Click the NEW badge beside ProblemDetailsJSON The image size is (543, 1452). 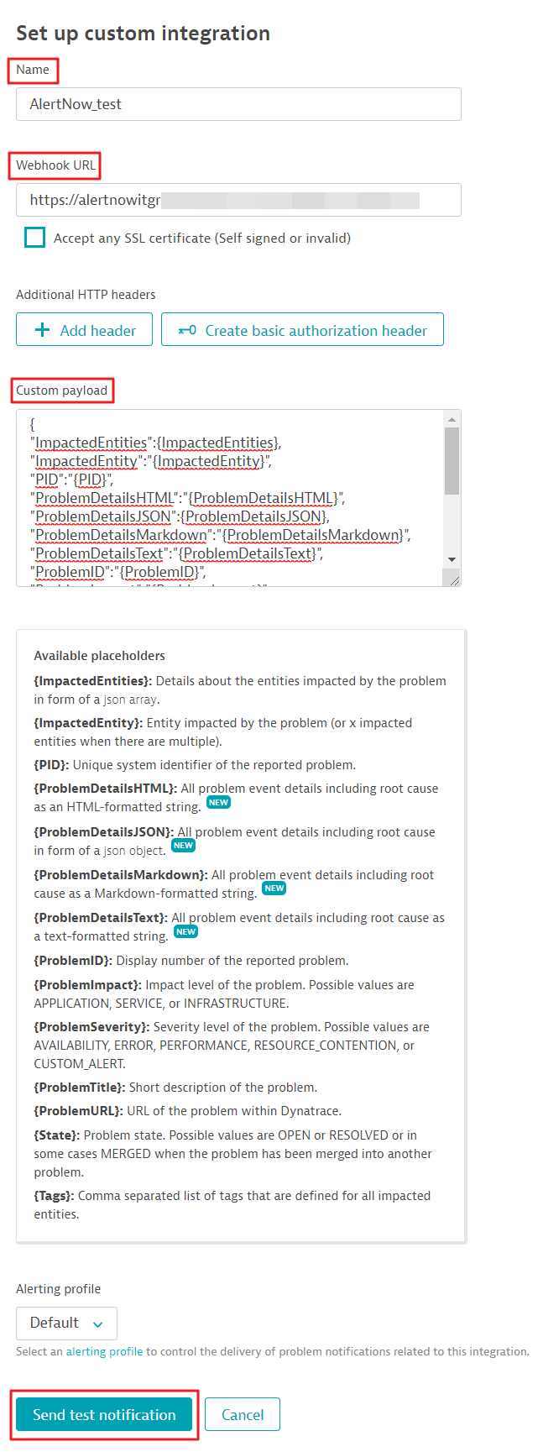pos(183,846)
